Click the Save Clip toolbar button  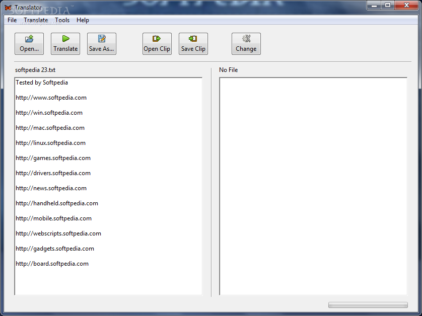[x=193, y=44]
